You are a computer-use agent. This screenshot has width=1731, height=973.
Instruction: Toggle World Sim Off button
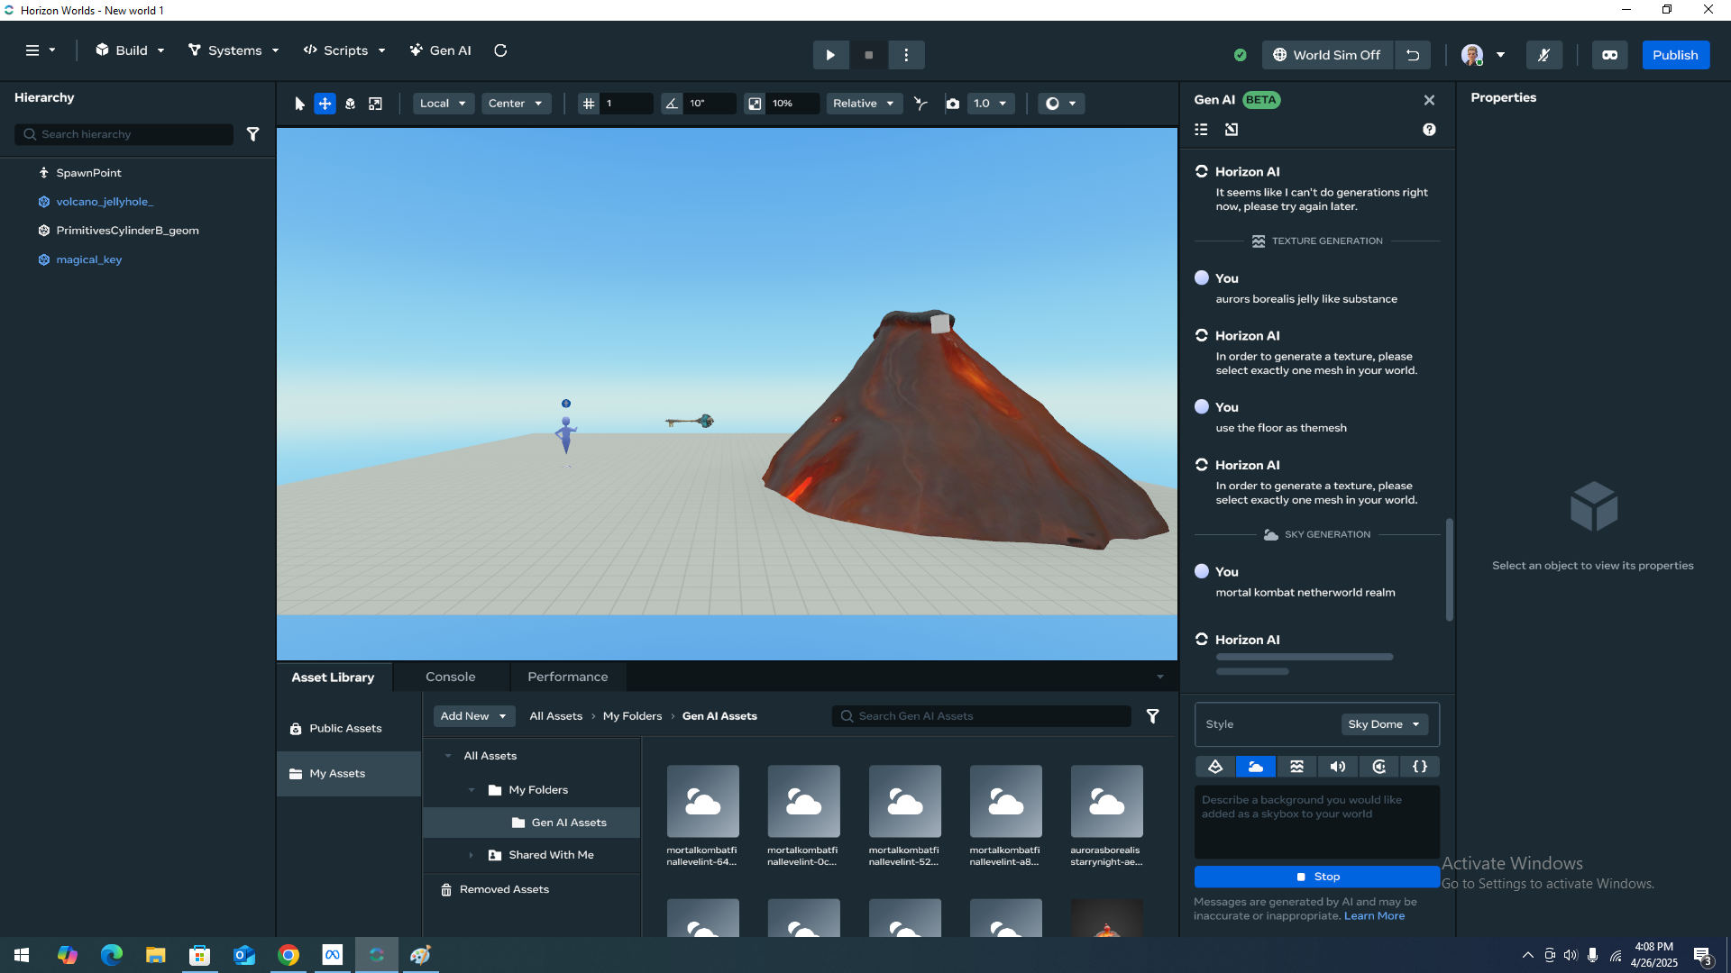point(1327,55)
